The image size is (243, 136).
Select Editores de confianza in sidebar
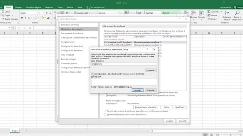point(70,25)
